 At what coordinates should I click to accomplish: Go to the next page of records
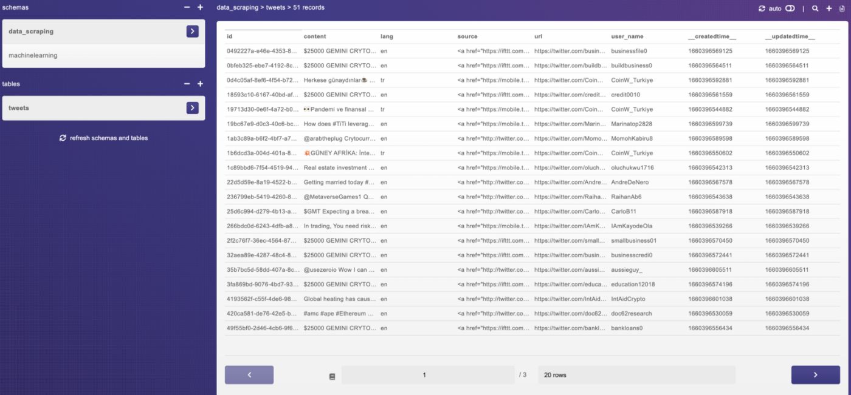pyautogui.click(x=815, y=375)
